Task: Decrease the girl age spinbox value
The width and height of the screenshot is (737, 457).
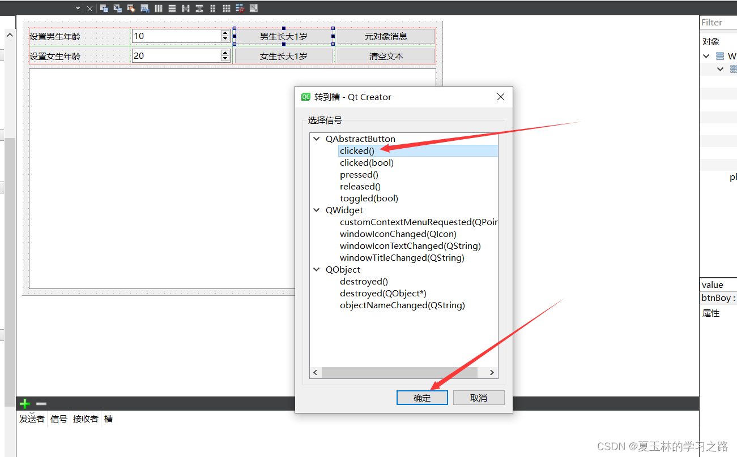Action: (225, 59)
